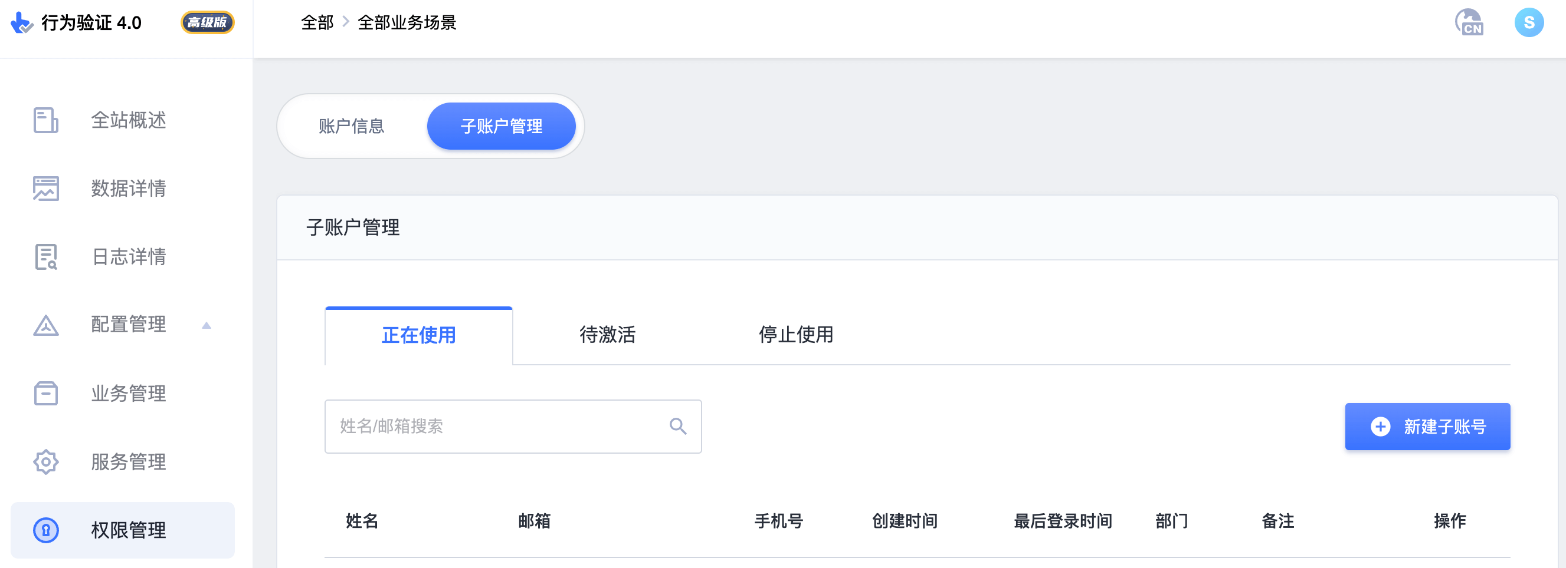Open the 全部业务场景 breadcrumb dropdown
The width and height of the screenshot is (1566, 568).
(407, 22)
